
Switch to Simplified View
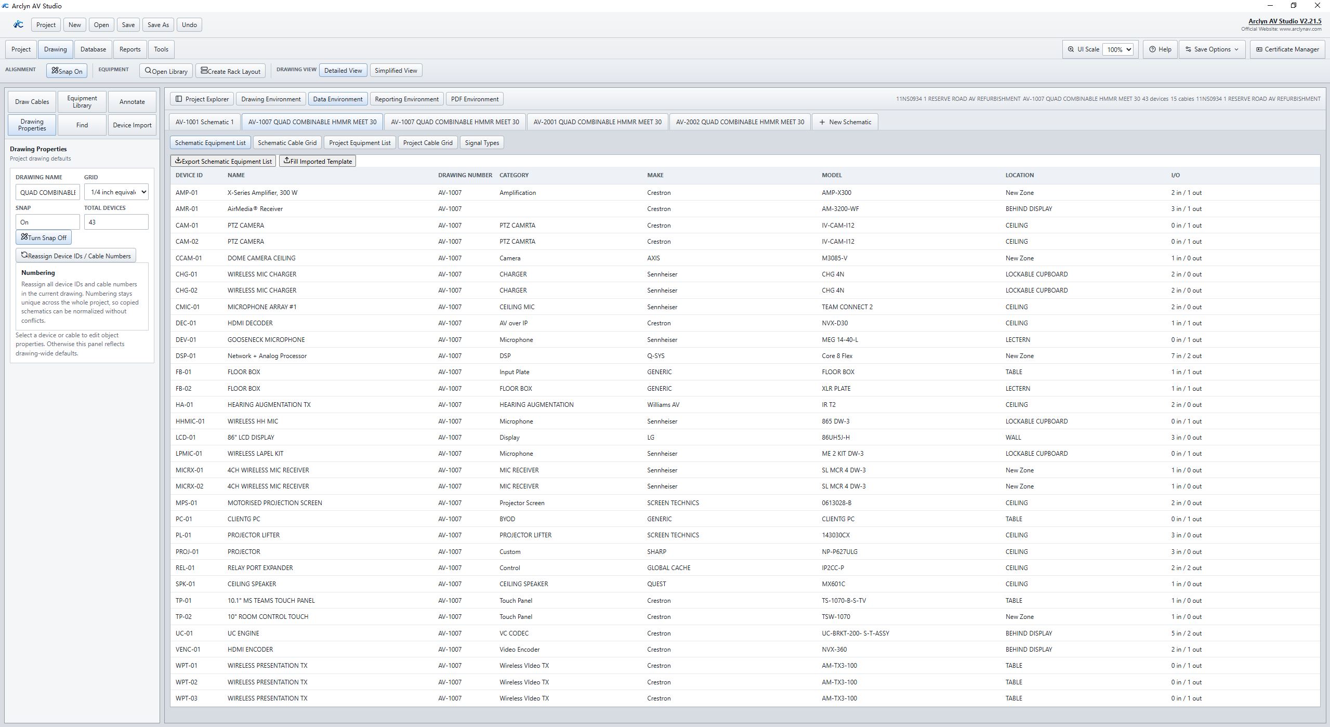pyautogui.click(x=396, y=71)
